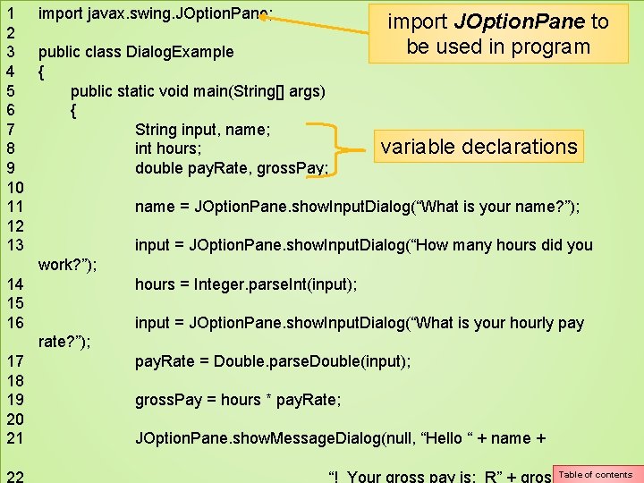This screenshot has width=644, height=483.
Task: Click "hours = Integer.parseInt(input);"
Action: point(246,284)
